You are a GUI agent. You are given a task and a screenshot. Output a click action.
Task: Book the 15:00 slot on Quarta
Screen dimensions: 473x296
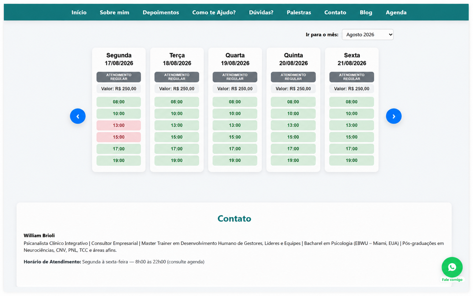click(235, 137)
